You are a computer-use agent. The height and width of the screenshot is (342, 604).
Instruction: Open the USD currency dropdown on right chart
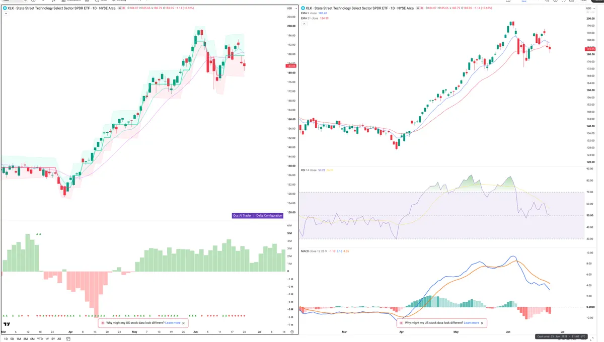(590, 9)
